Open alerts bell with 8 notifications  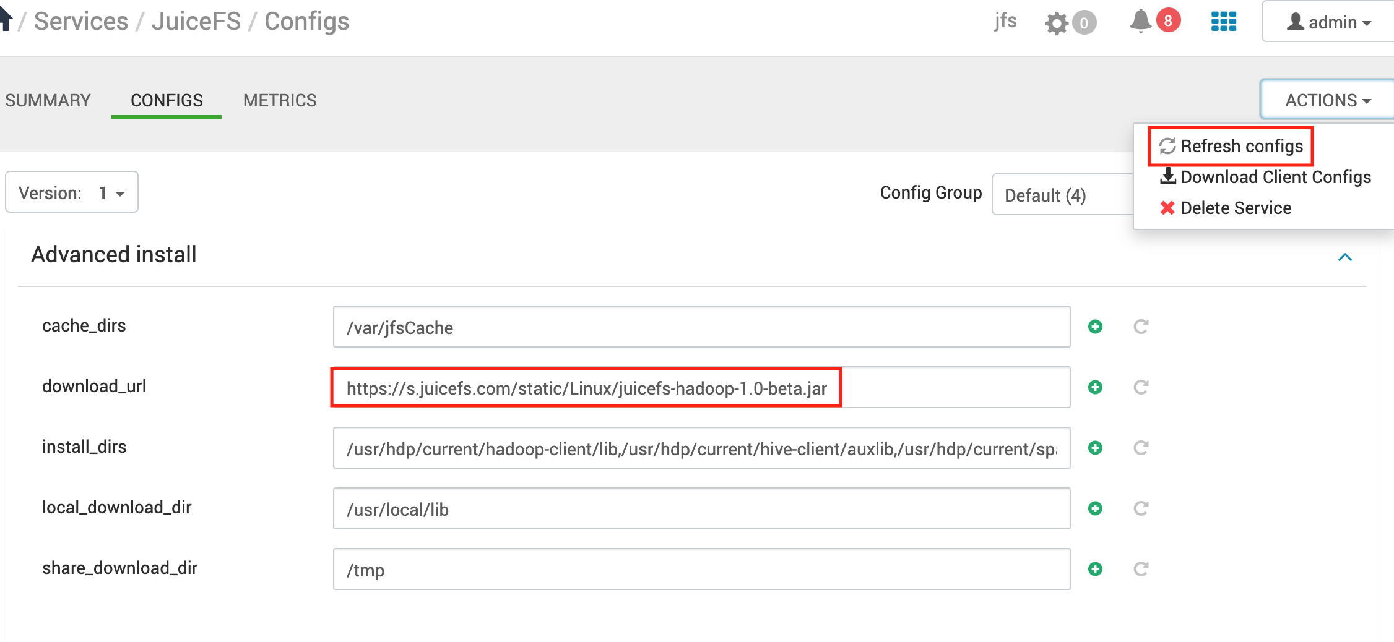pyautogui.click(x=1141, y=22)
